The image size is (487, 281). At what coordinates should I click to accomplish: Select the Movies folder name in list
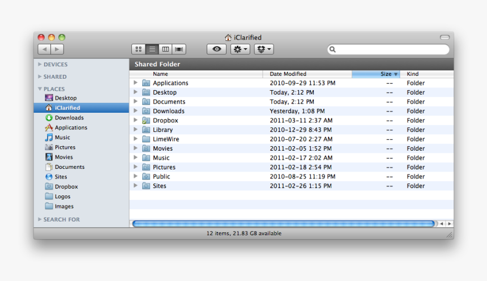pos(163,148)
